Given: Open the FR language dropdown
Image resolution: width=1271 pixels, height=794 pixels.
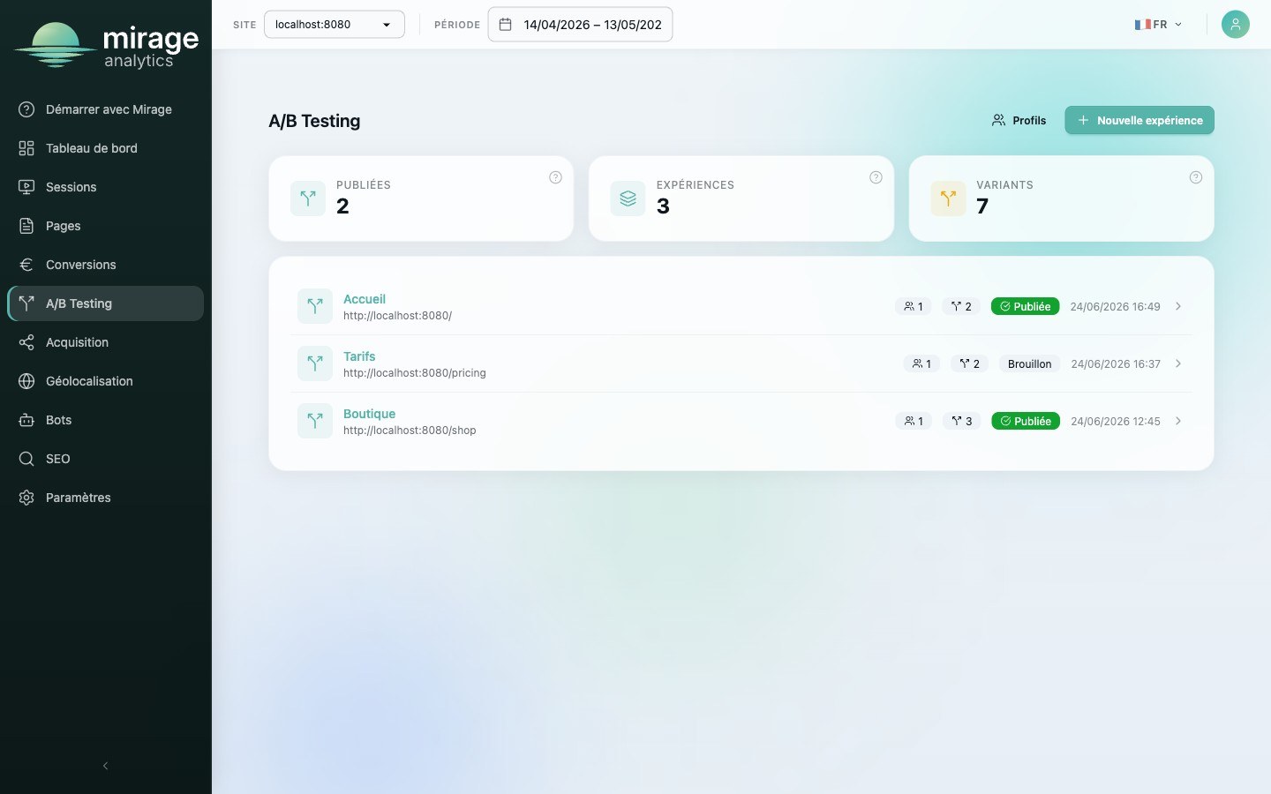Looking at the screenshot, I should (x=1158, y=25).
